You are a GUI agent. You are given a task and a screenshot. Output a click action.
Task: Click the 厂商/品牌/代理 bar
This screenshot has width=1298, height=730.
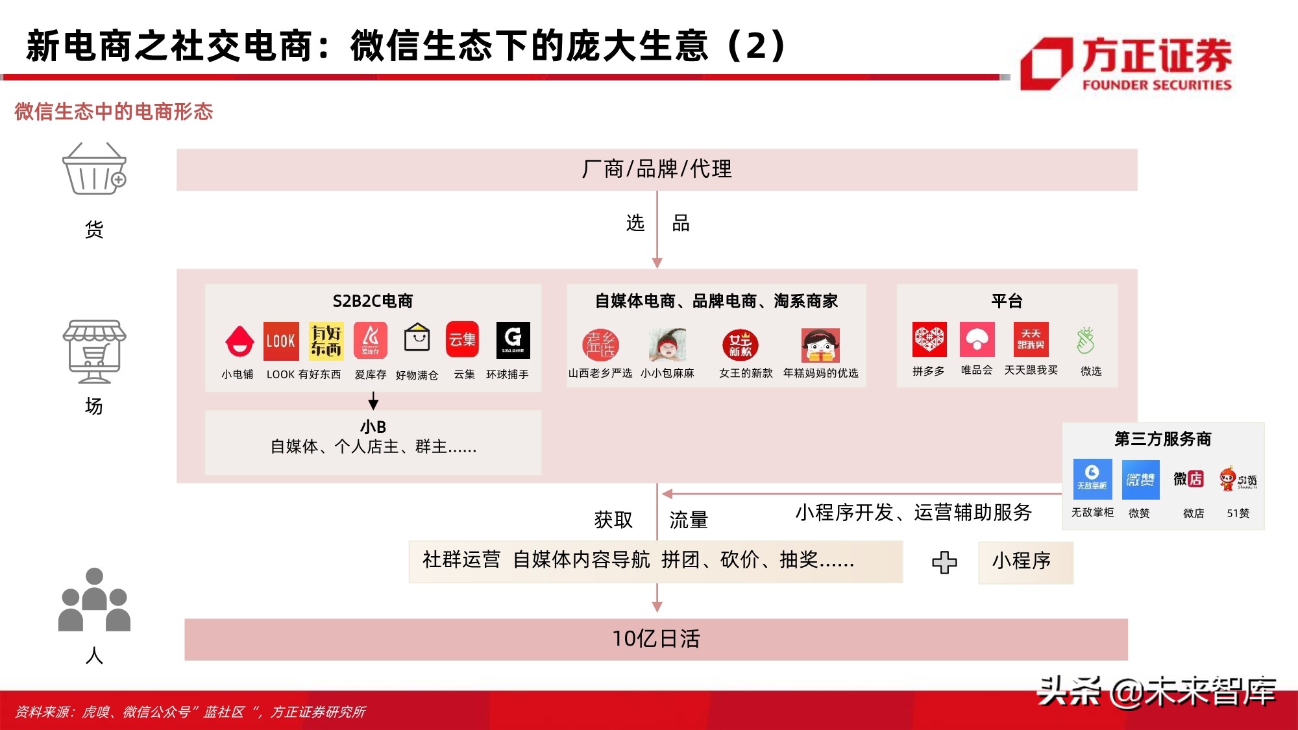tap(657, 169)
